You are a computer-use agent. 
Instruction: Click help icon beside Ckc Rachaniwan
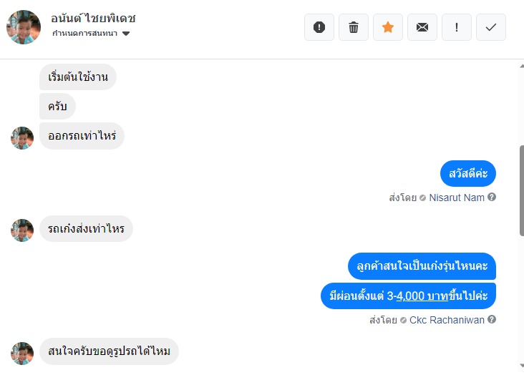(x=492, y=320)
